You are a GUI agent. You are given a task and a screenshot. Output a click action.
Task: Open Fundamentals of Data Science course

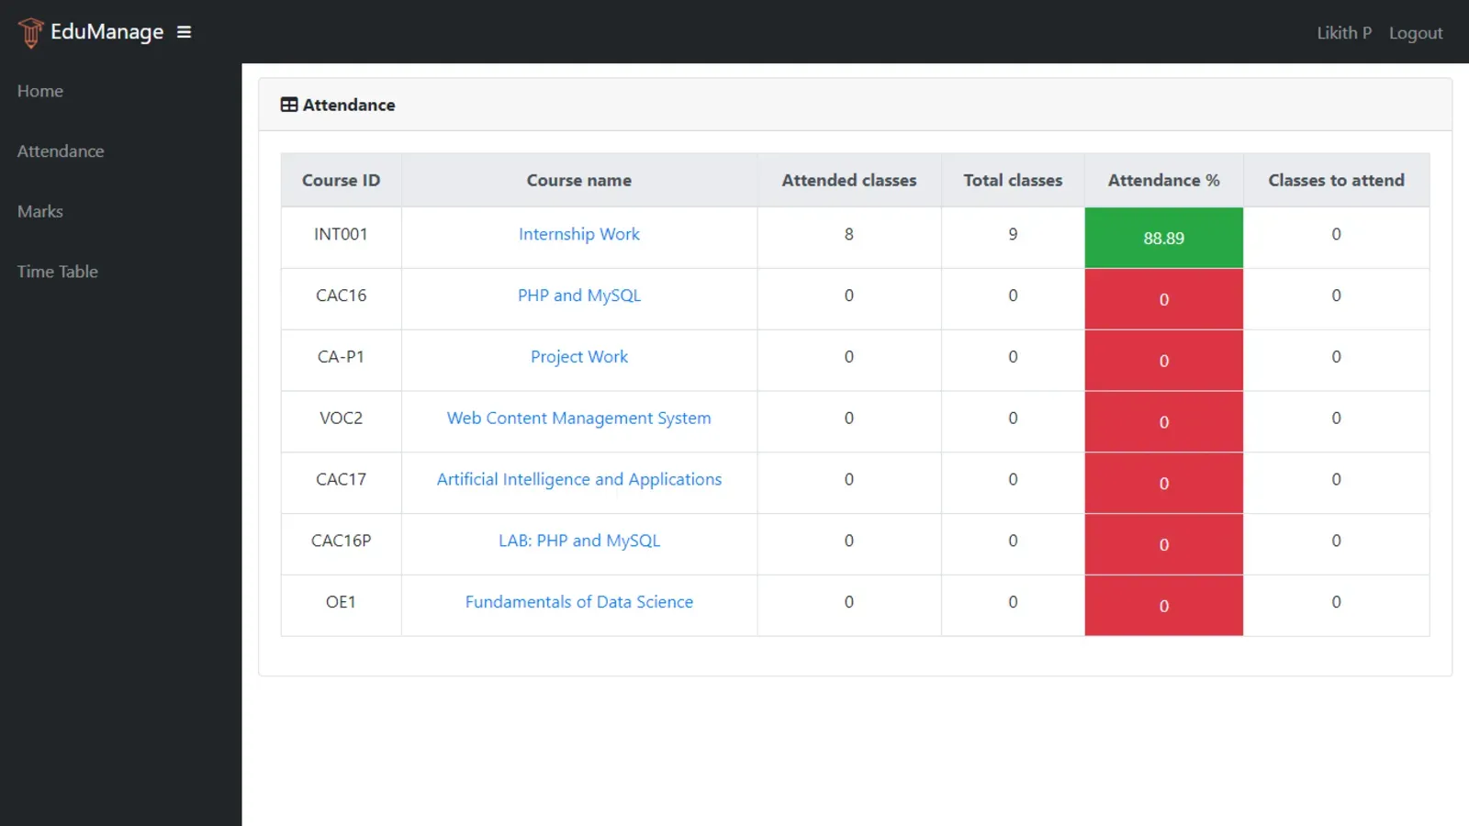point(578,602)
